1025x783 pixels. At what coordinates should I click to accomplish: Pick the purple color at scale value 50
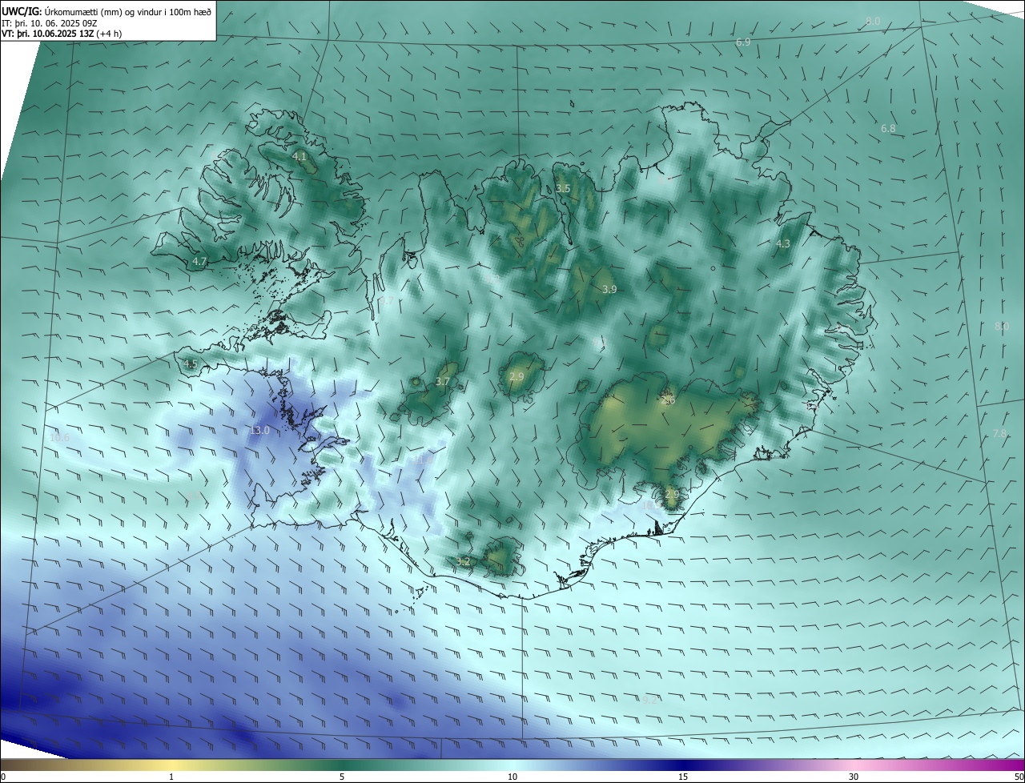point(1019,765)
